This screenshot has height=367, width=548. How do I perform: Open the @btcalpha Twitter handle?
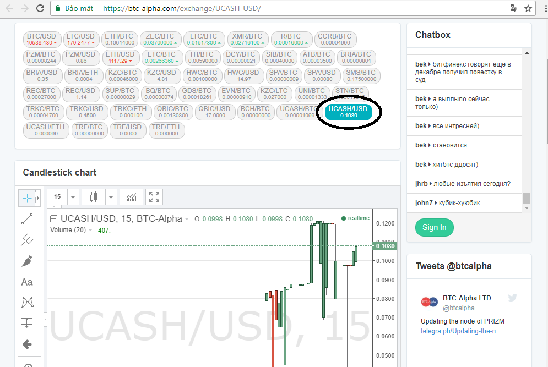(459, 308)
